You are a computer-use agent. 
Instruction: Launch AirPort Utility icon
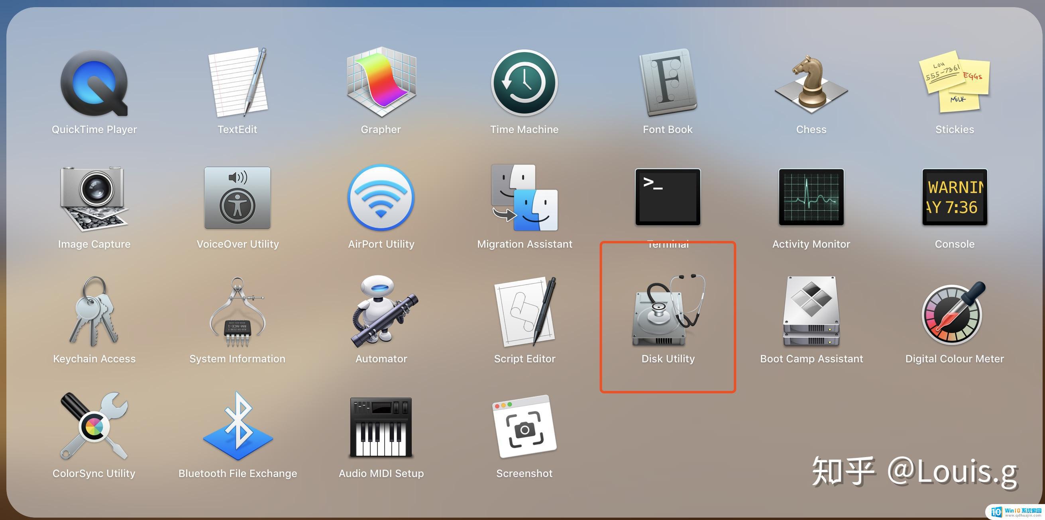381,197
